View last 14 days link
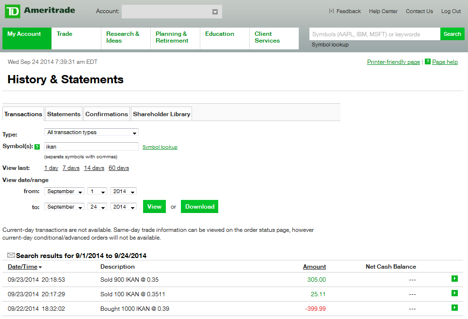Image resolution: width=468 pixels, height=319 pixels. (x=94, y=168)
